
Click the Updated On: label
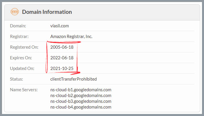click(x=22, y=69)
